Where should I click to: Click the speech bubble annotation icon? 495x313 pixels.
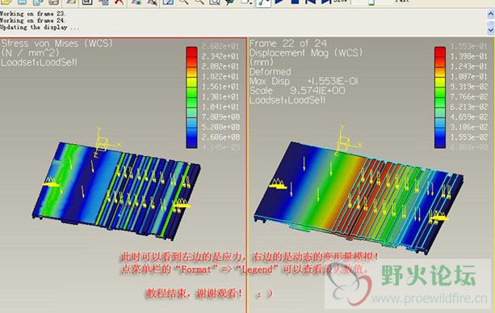(230, 2)
